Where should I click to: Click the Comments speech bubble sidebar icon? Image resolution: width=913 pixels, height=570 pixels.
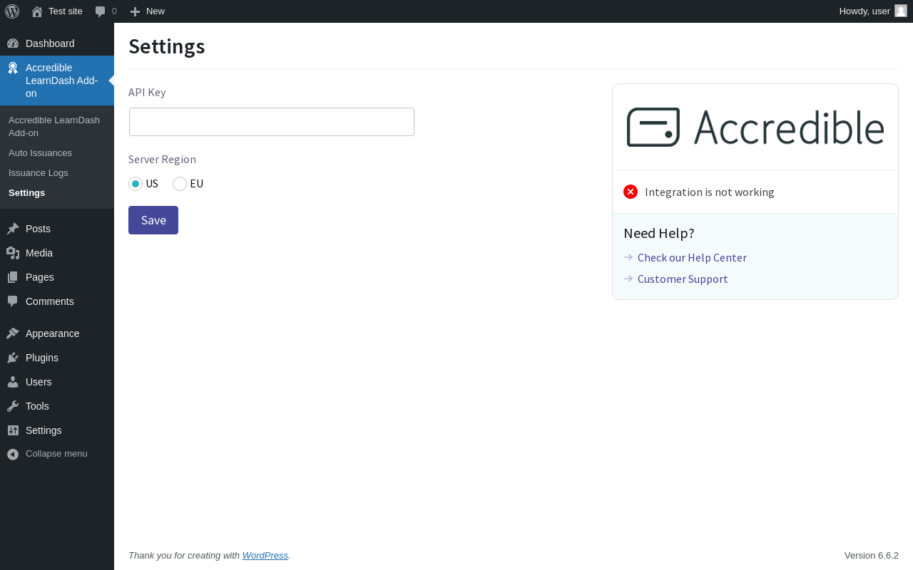click(13, 301)
